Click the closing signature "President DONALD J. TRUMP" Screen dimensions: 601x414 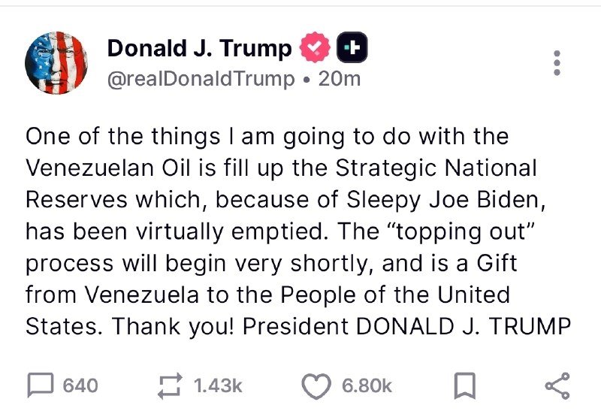[406, 327]
